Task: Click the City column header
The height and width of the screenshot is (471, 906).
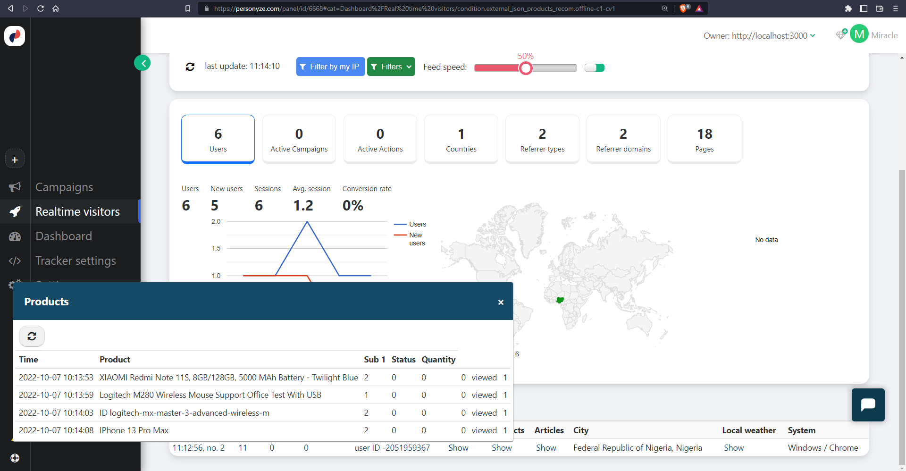Action: tap(581, 430)
